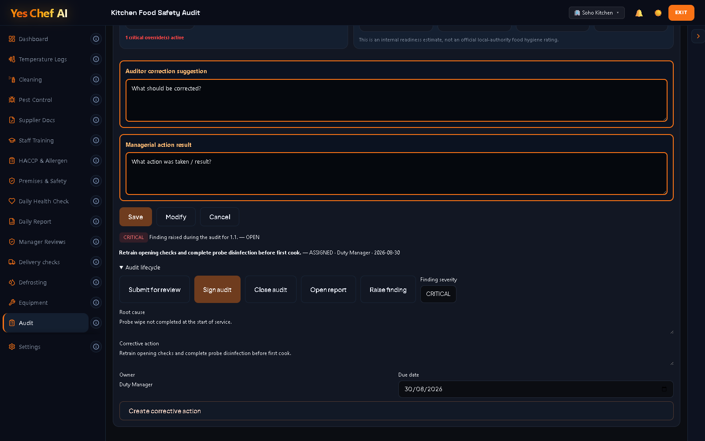The width and height of the screenshot is (705, 441).
Task: Open info icon next to Premises & Safety
Action: (96, 181)
